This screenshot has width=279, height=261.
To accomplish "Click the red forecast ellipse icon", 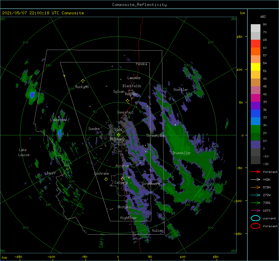I will [x=255, y=226].
